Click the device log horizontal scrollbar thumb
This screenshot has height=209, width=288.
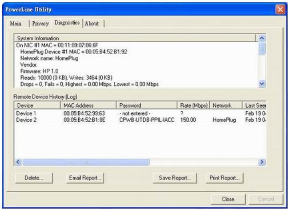(86, 162)
